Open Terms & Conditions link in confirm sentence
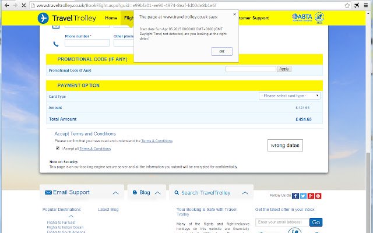373x233 pixels. pos(157,141)
